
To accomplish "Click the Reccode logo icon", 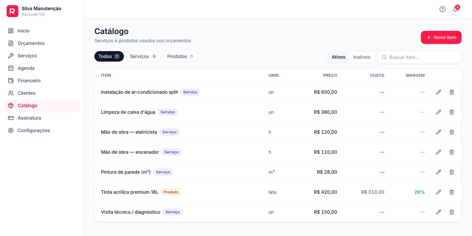I will 12,11.
